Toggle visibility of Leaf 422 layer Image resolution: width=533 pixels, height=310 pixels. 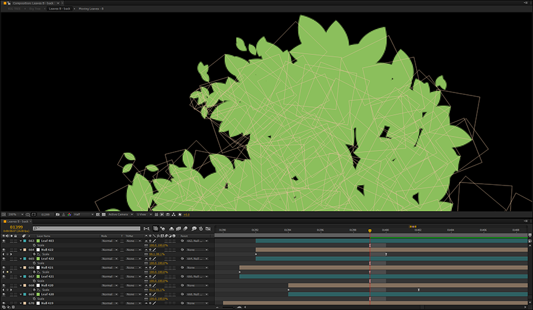point(4,259)
